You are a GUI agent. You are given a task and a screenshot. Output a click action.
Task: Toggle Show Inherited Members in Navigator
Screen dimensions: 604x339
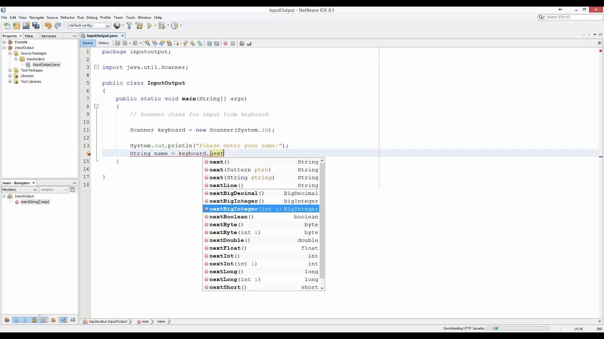7,320
